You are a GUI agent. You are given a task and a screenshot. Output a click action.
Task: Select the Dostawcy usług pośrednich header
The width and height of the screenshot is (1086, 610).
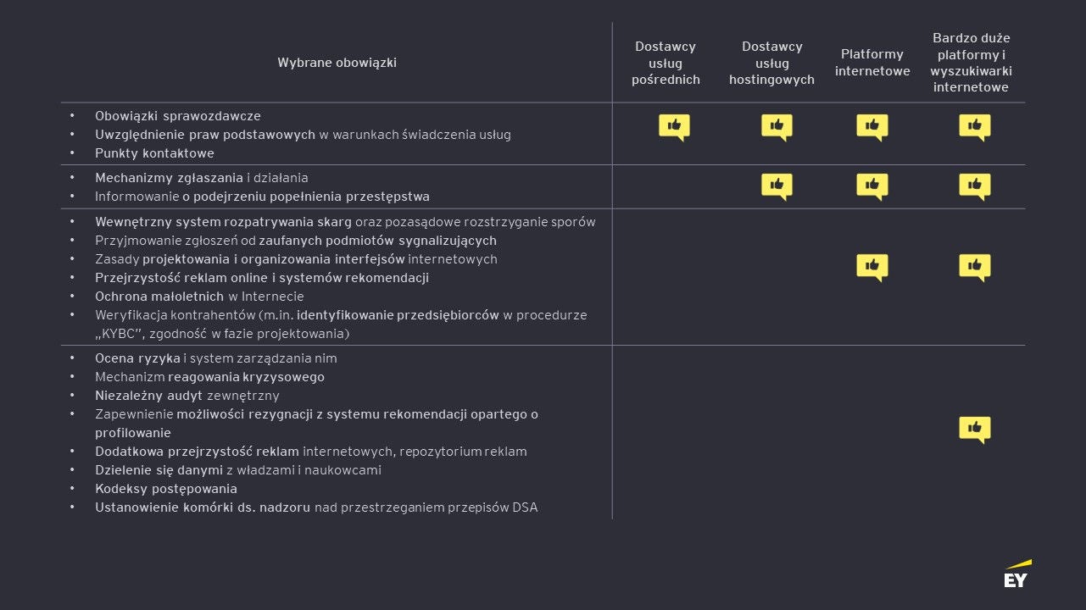pyautogui.click(x=666, y=64)
